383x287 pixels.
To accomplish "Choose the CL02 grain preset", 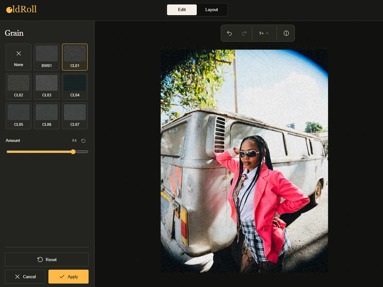I will click(x=18, y=86).
